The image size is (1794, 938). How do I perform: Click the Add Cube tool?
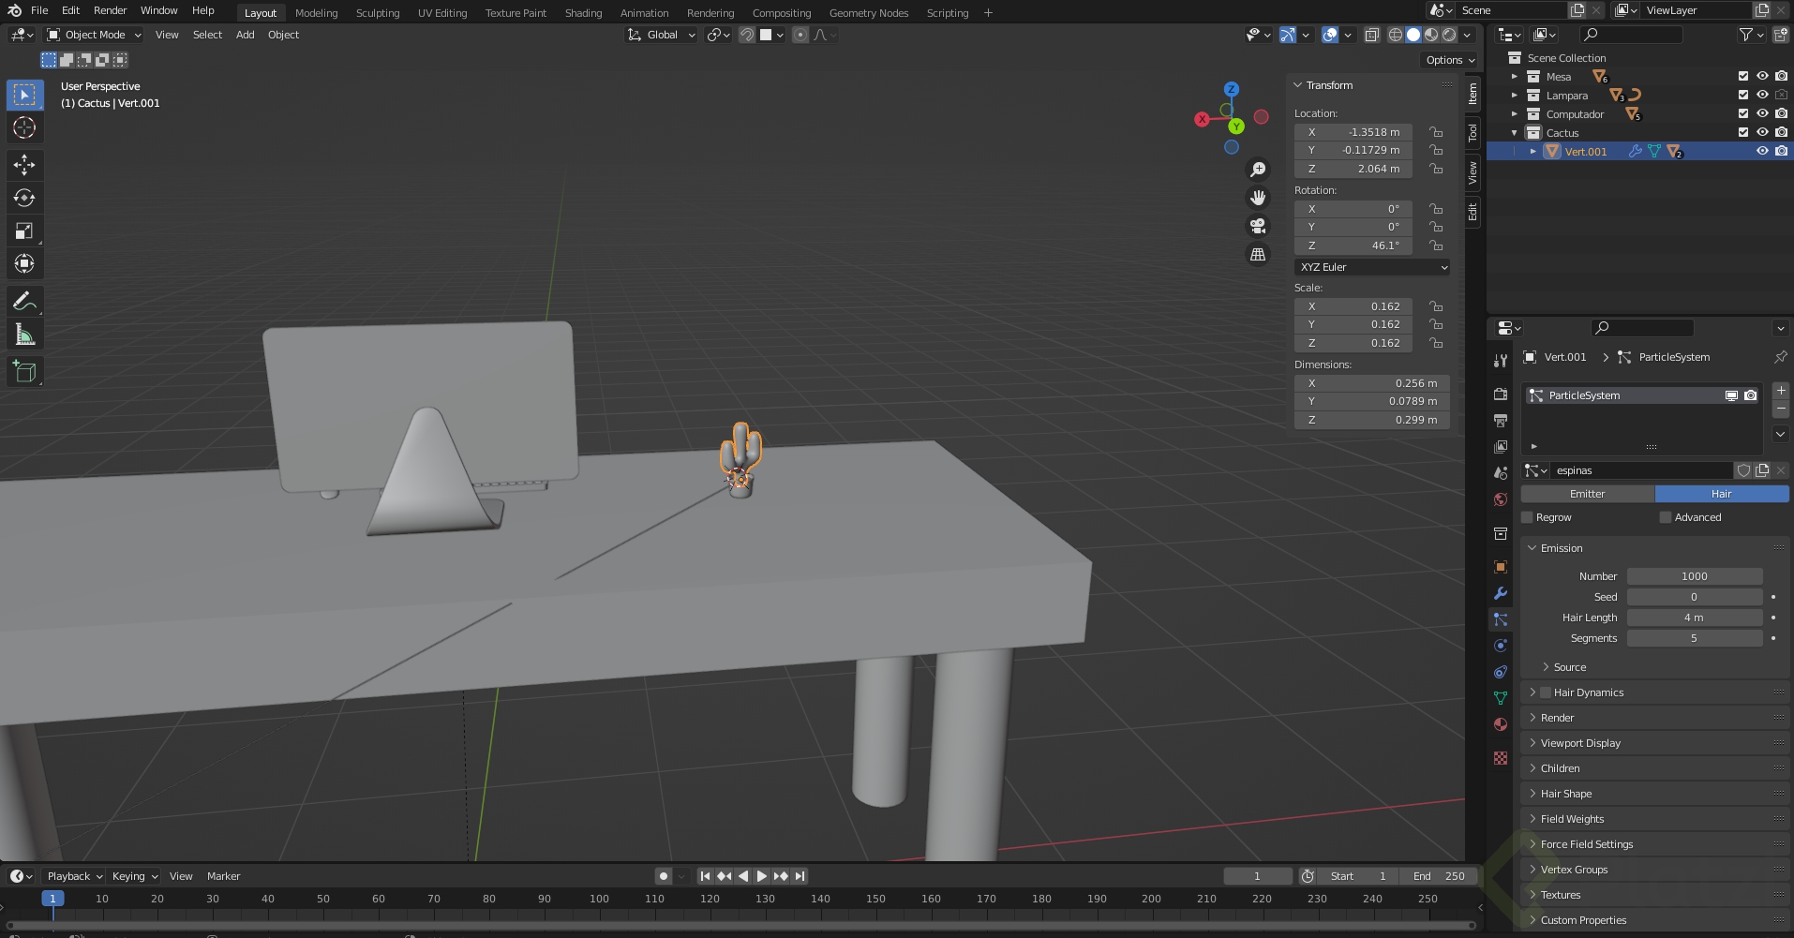pos(24,372)
